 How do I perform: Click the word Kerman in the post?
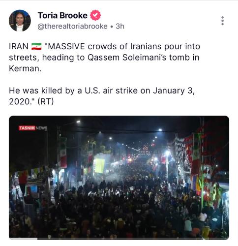25,68
